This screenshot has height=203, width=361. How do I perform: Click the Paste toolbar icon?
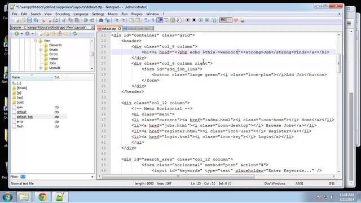coord(77,20)
